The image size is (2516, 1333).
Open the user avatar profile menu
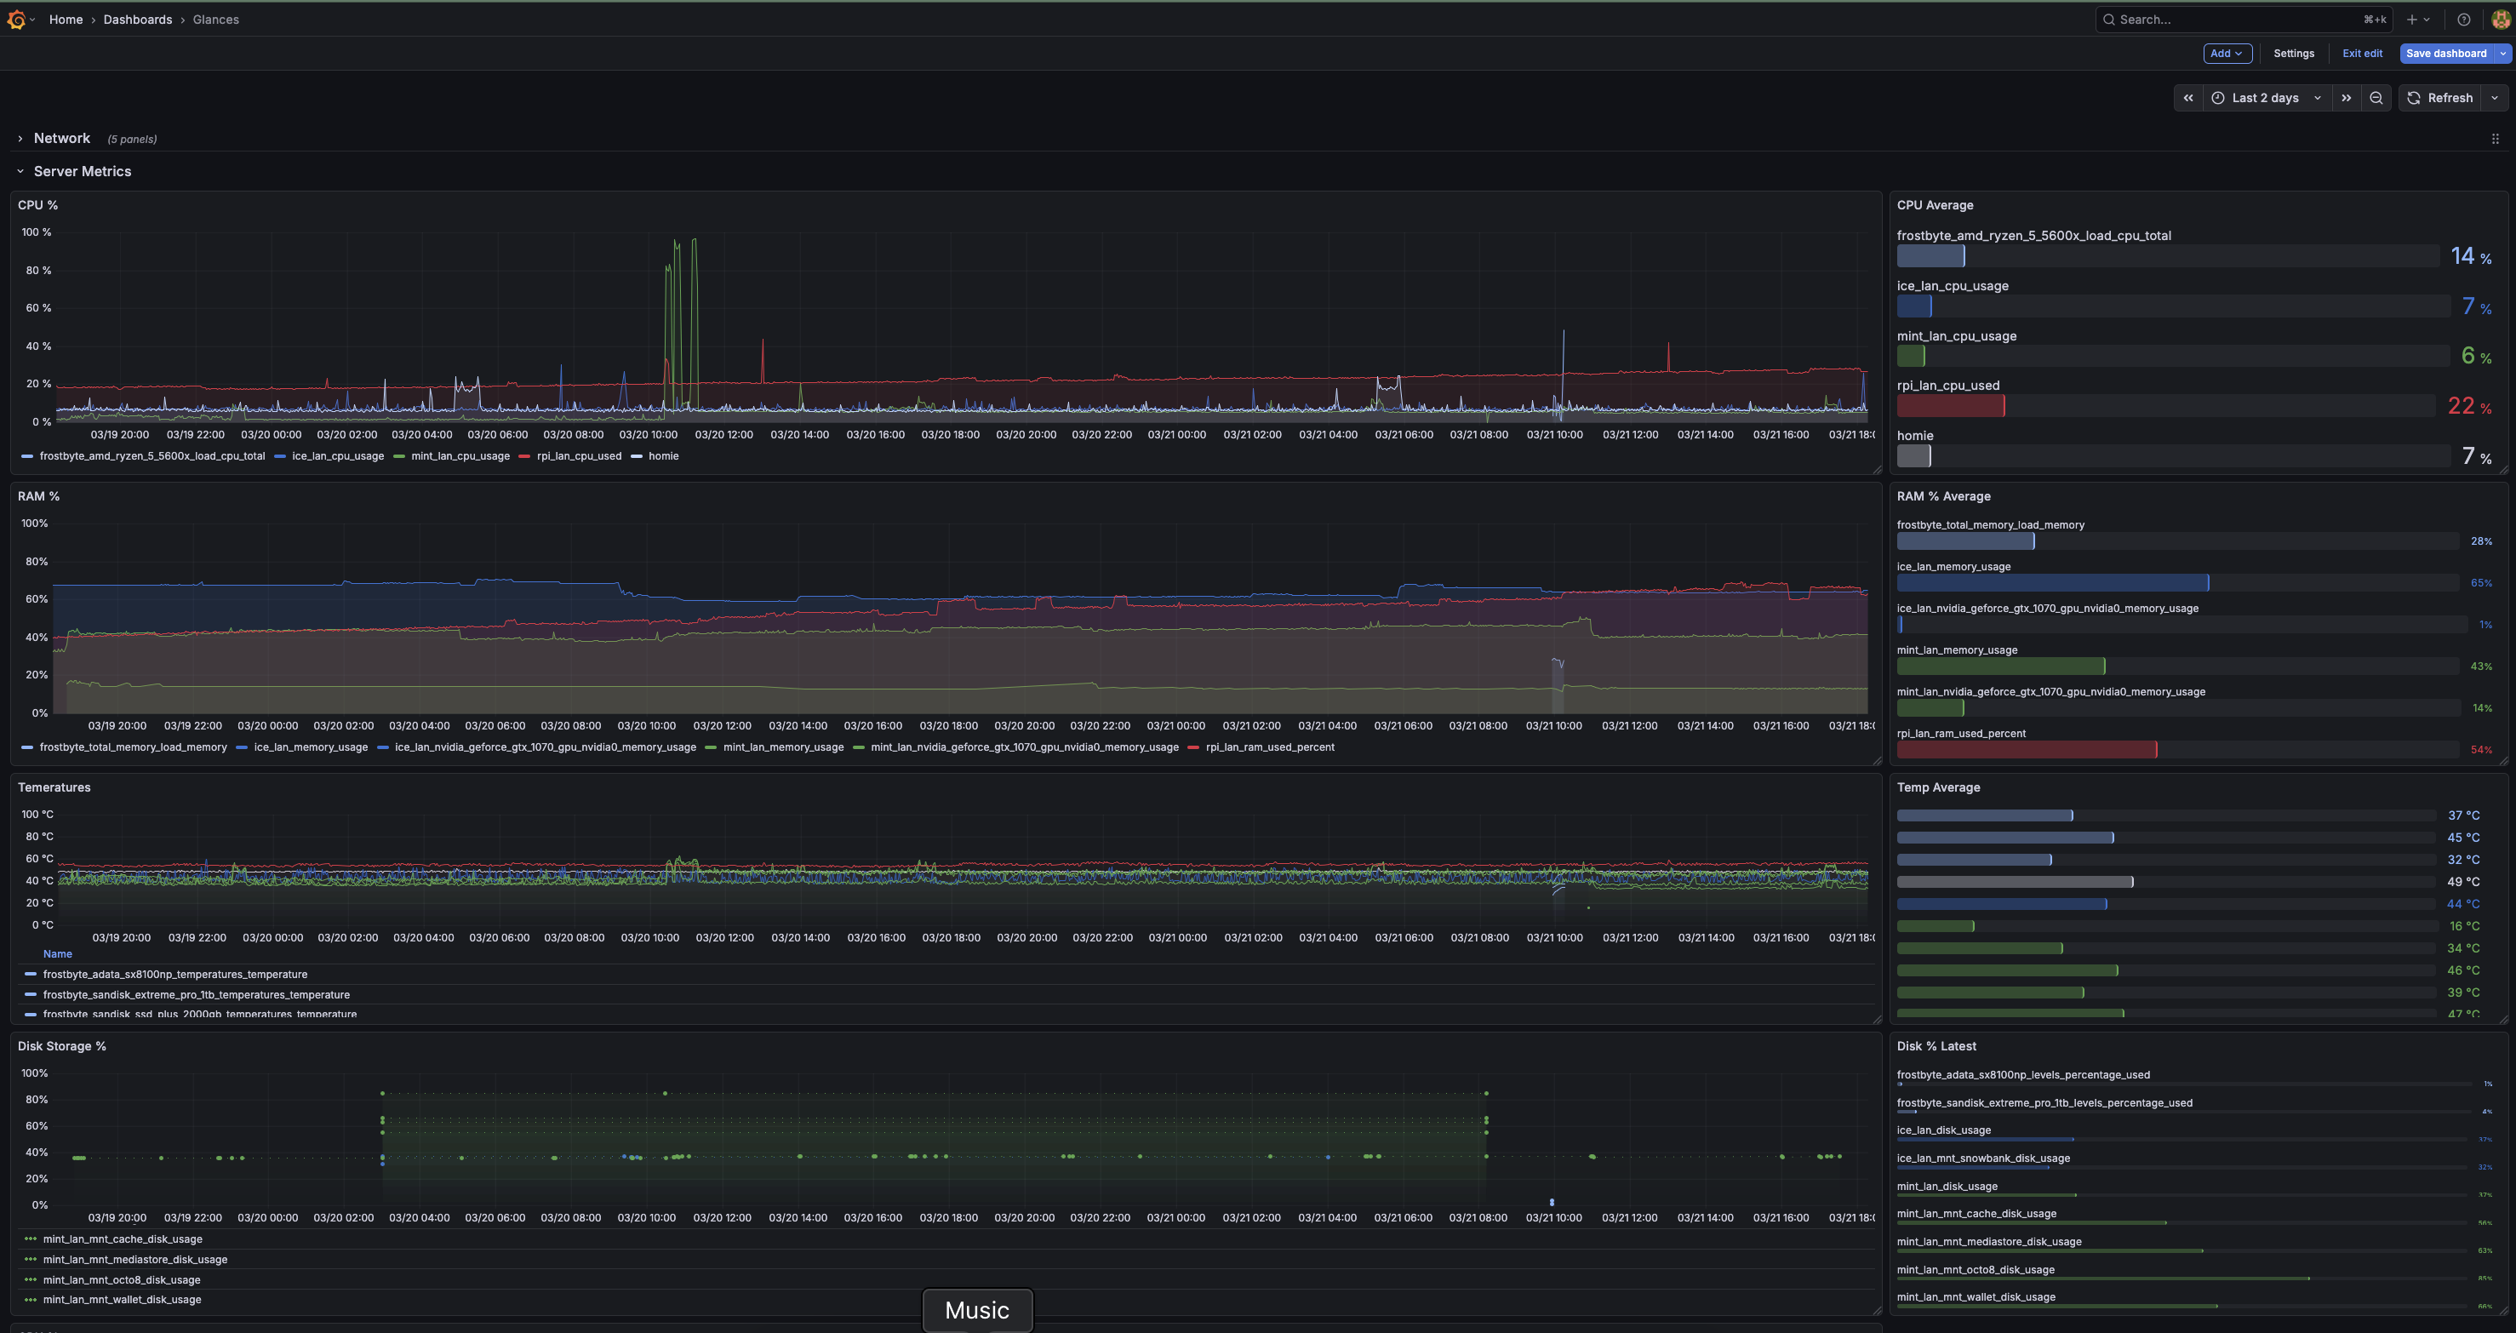pos(2501,20)
